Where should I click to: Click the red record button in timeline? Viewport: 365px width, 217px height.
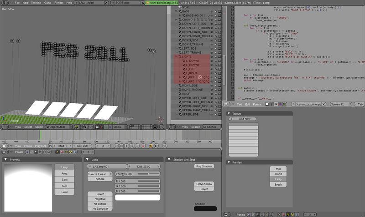point(143,146)
